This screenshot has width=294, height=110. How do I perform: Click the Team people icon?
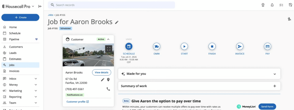[x=5, y=103]
